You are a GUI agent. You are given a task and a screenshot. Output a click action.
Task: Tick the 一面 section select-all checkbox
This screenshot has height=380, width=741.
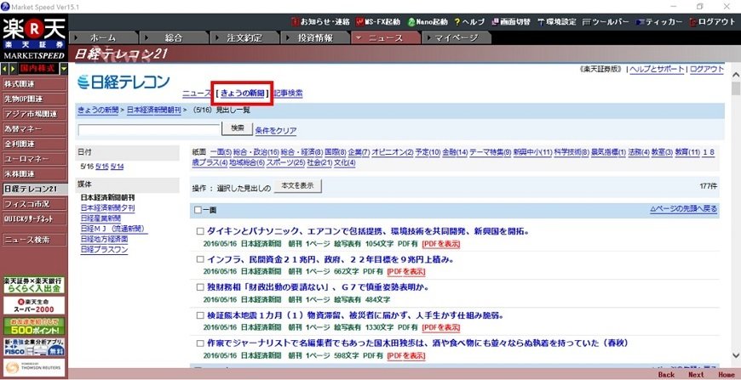(x=198, y=209)
